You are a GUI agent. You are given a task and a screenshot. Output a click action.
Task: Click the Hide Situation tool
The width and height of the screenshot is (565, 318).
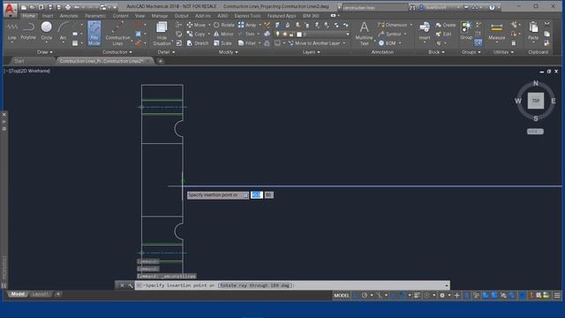(162, 34)
